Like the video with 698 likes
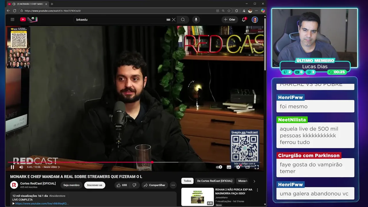 pos(122,185)
